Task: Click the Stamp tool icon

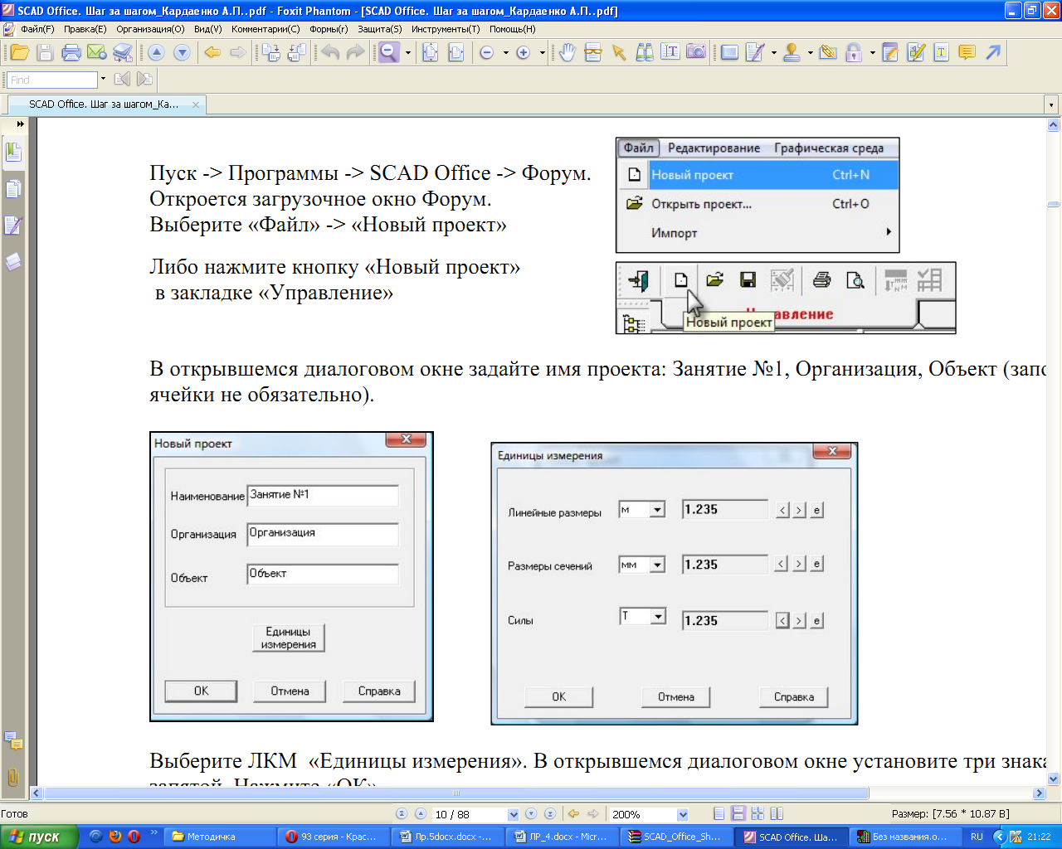Action: click(x=792, y=52)
